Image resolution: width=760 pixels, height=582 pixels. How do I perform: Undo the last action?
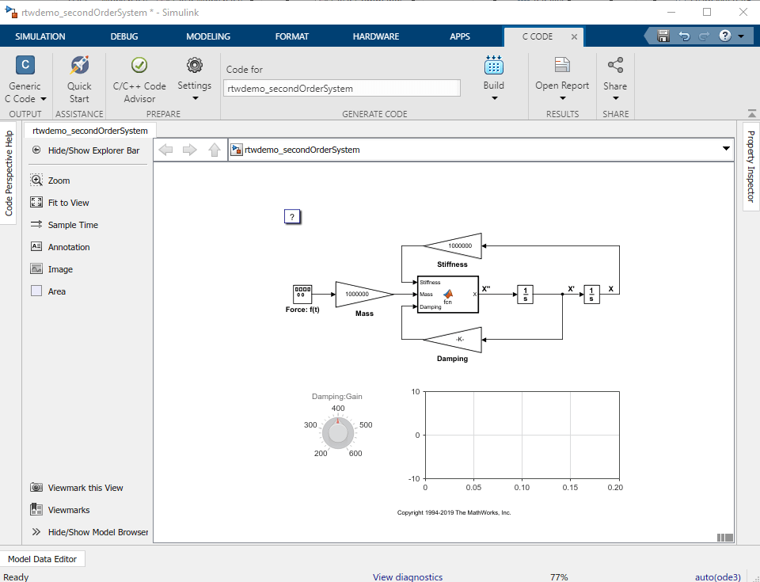(x=684, y=36)
